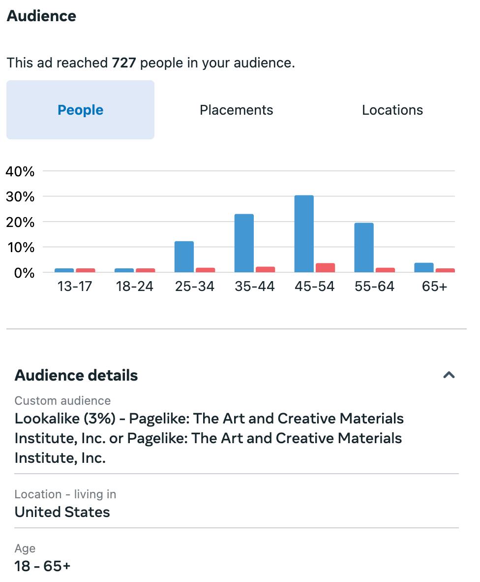Click the Lookalike custom audience text
Image resolution: width=480 pixels, height=582 pixels.
pyautogui.click(x=209, y=438)
